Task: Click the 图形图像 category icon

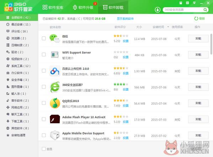Action: (x=8, y=86)
